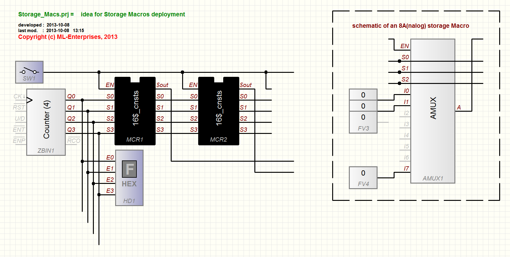Viewport: 510px width, 257px height.
Task: Click the A output pin of AMUX
Action: click(459, 107)
